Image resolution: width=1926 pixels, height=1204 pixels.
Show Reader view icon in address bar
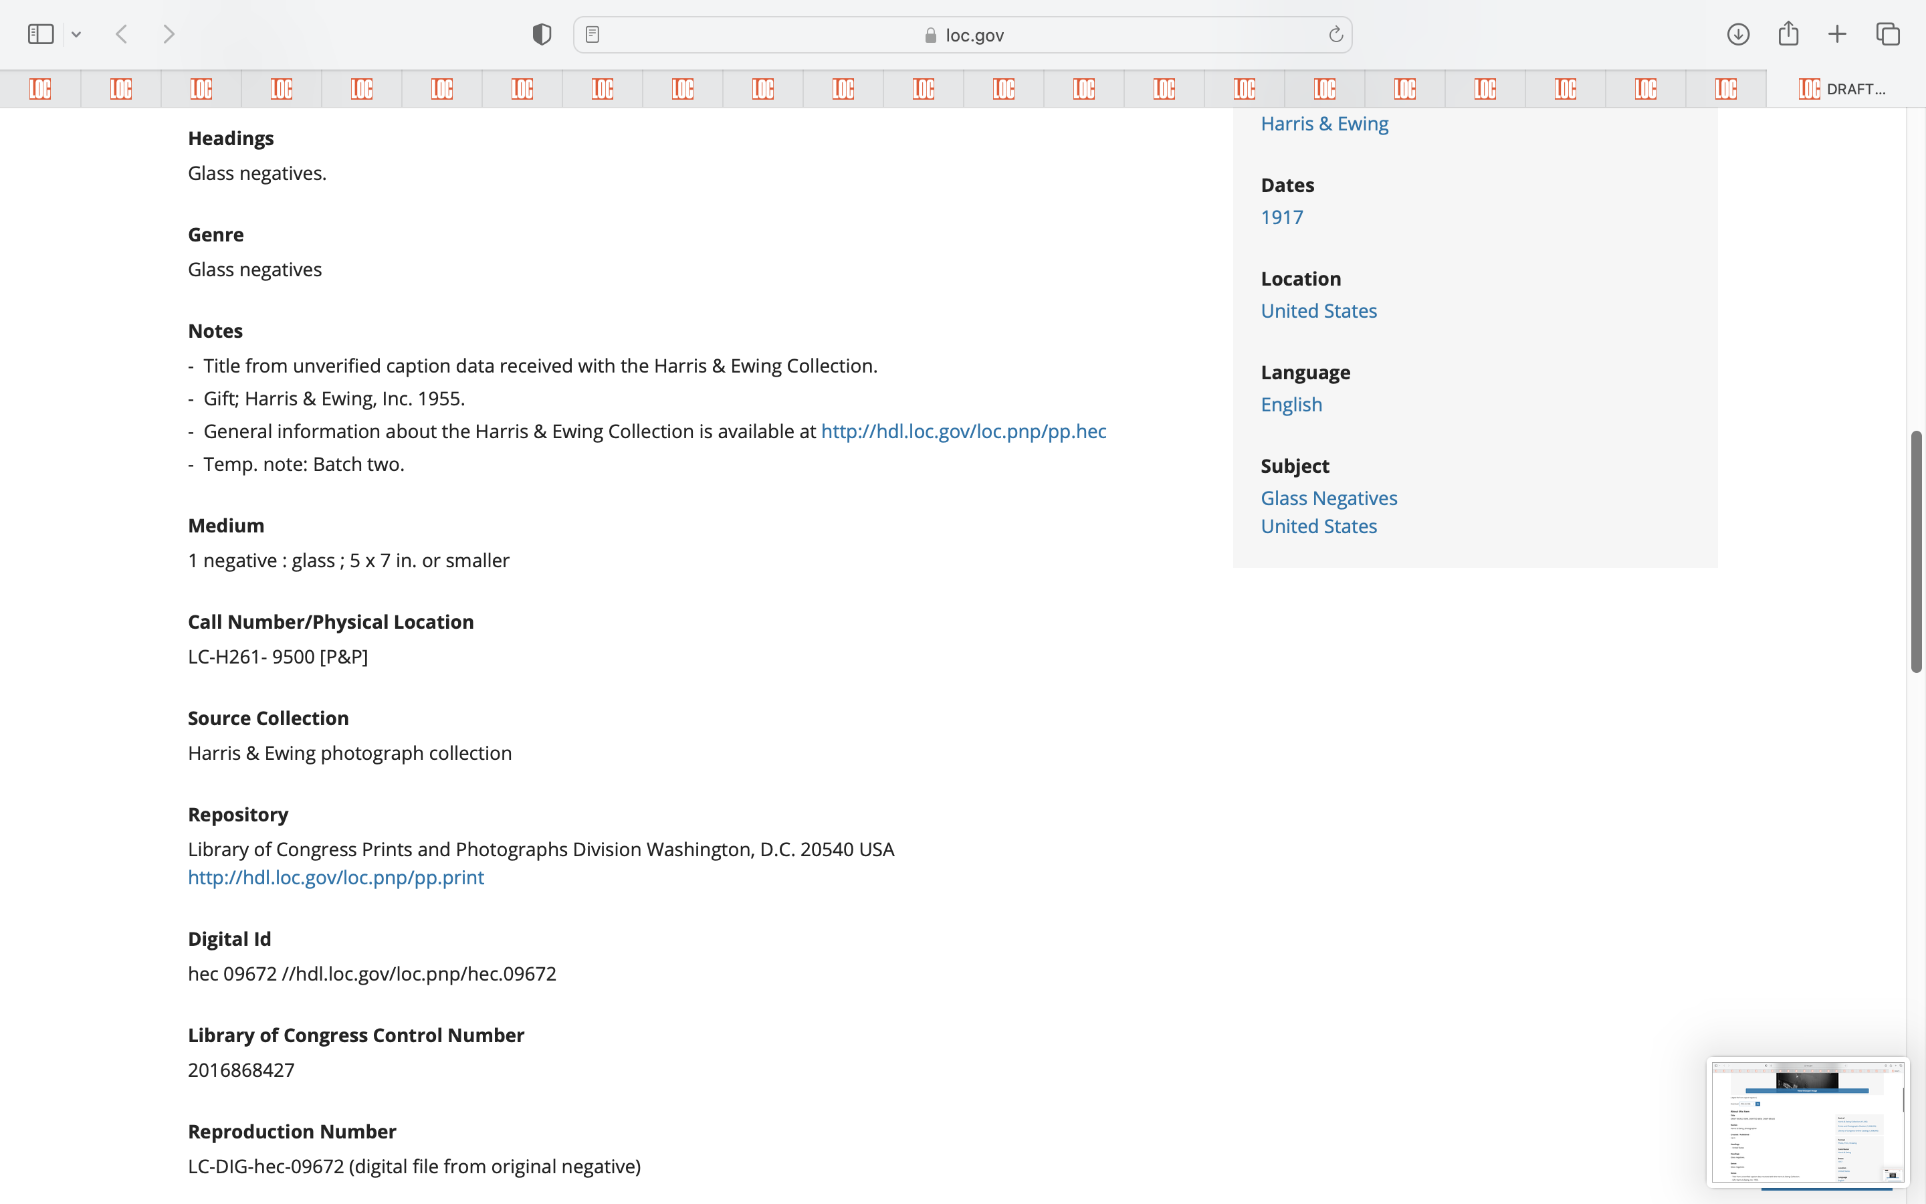tap(592, 34)
